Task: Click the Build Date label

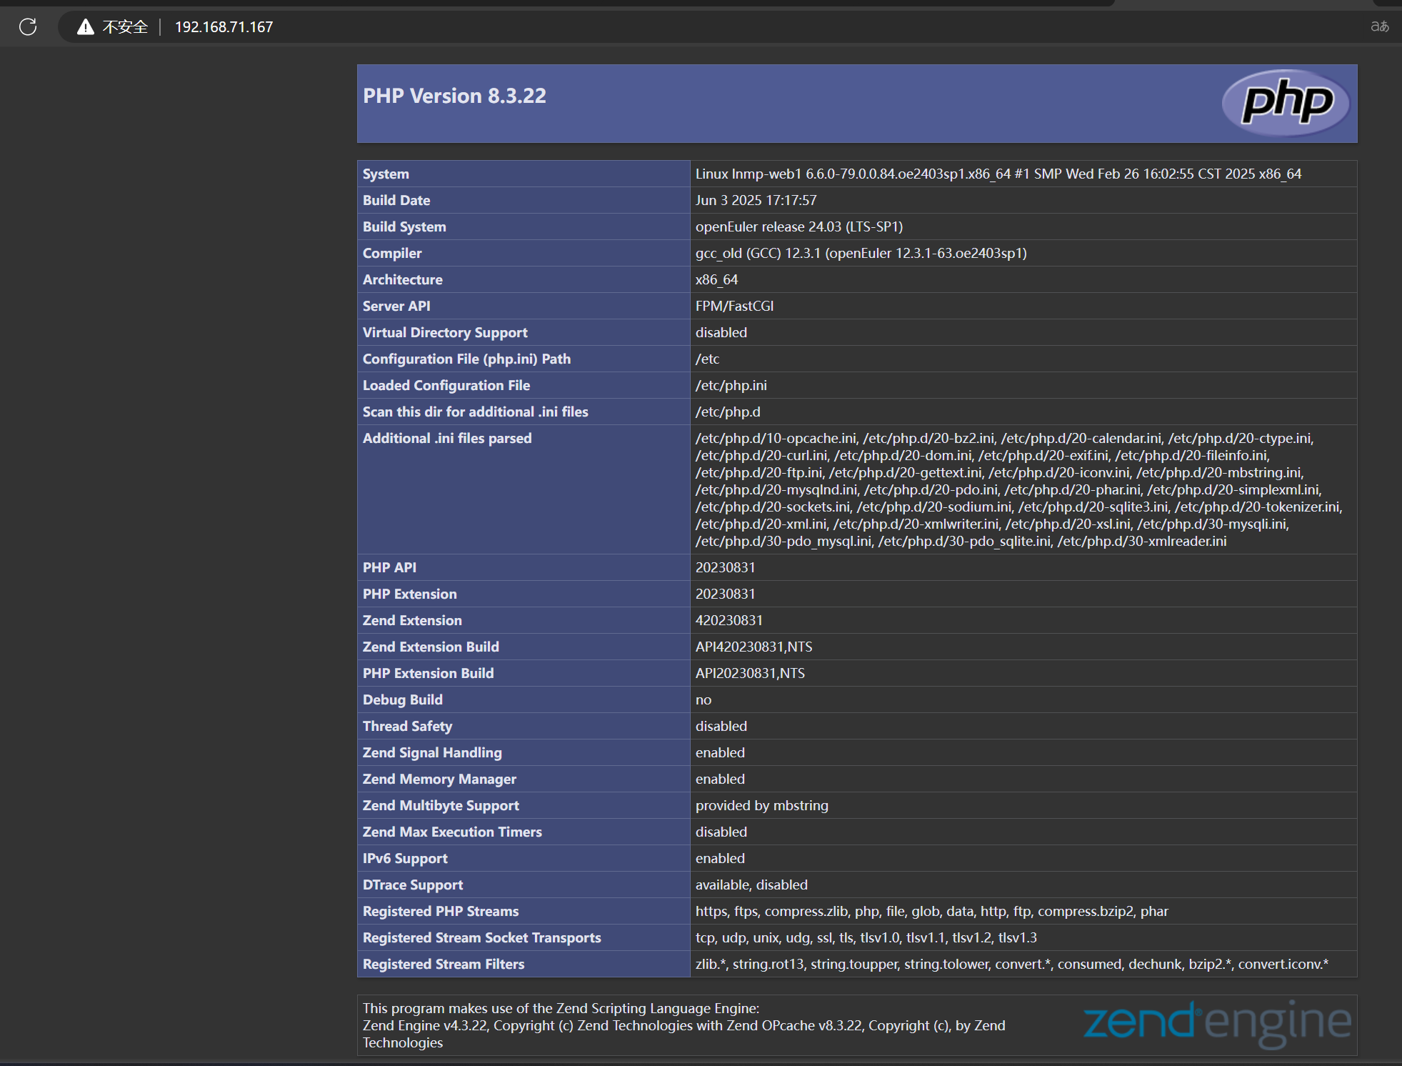Action: tap(396, 200)
